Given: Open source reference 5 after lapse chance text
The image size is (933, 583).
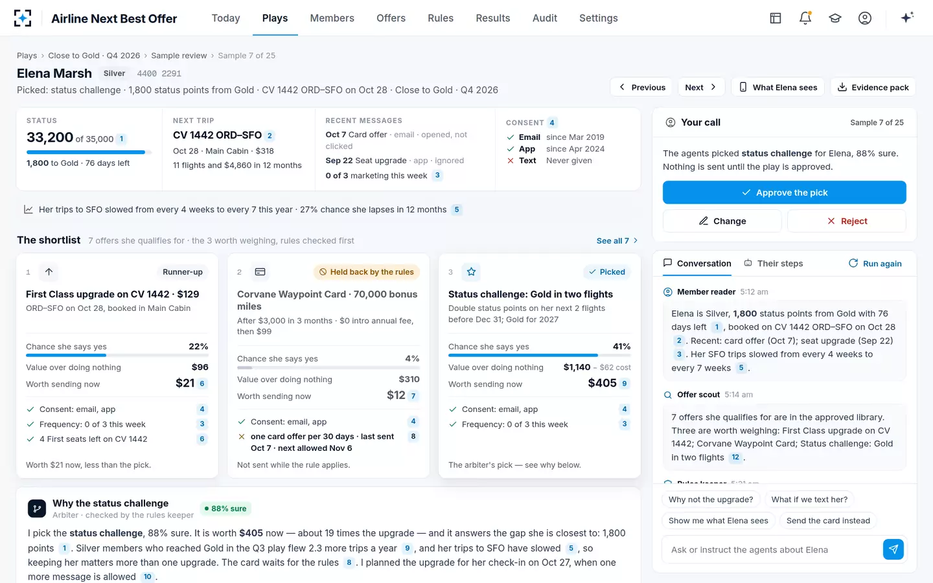Looking at the screenshot, I should coord(457,209).
